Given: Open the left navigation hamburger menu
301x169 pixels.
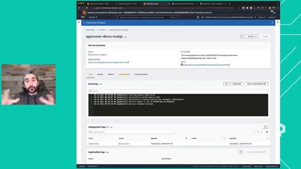Looking at the screenshot, I should (x=79, y=22).
